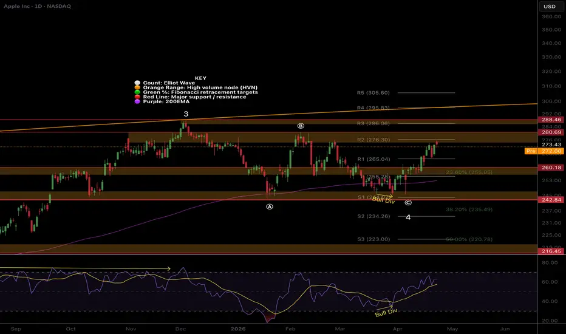Image resolution: width=566 pixels, height=334 pixels.
Task: Click Apr on the time axis
Action: click(397, 329)
